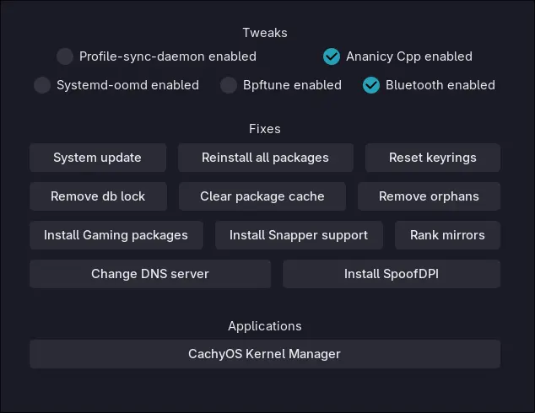Toggle Systemd-oomd enabled checkbox
Viewport: 535px width, 413px height.
[42, 85]
